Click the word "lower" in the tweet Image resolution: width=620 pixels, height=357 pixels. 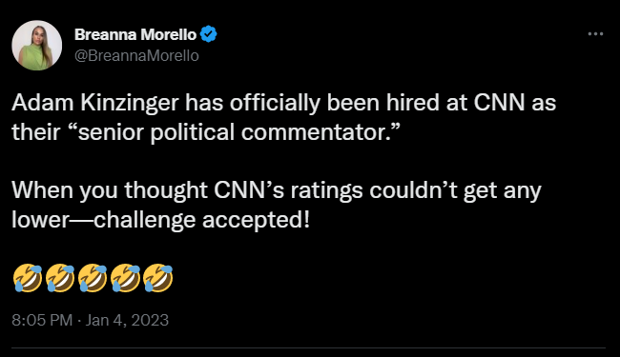(40, 220)
